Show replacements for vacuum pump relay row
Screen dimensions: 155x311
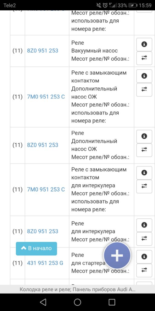coord(144,58)
